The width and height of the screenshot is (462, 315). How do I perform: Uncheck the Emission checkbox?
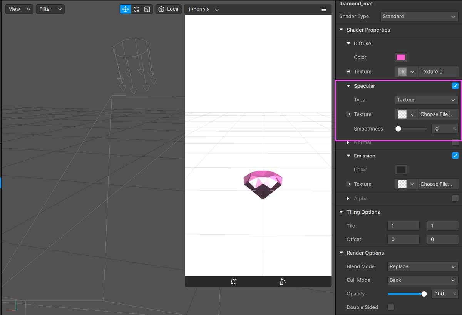tap(455, 156)
